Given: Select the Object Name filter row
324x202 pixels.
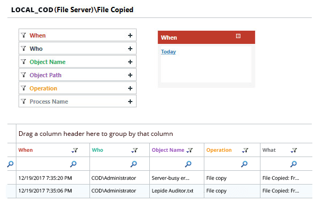Looking at the screenshot, I should coord(77,62).
